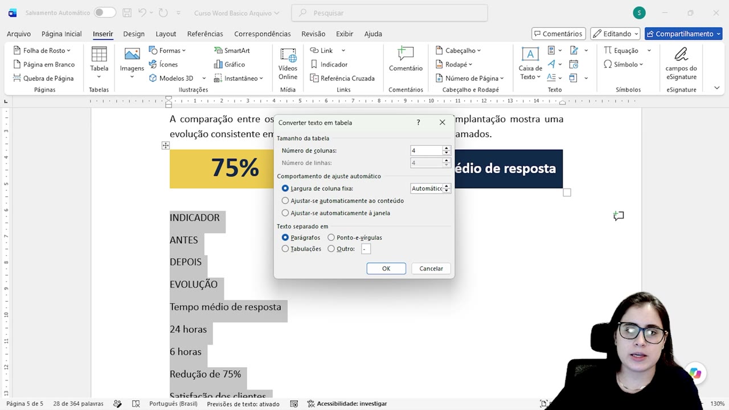
Task: Insert a Referência Cruzada
Action: click(x=342, y=78)
